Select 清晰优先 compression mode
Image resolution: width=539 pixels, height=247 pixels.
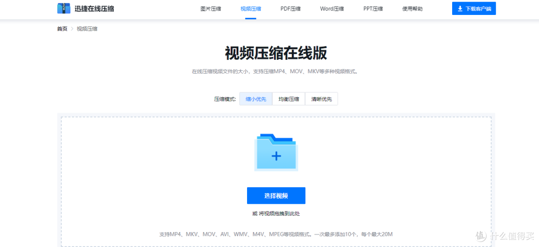point(321,99)
